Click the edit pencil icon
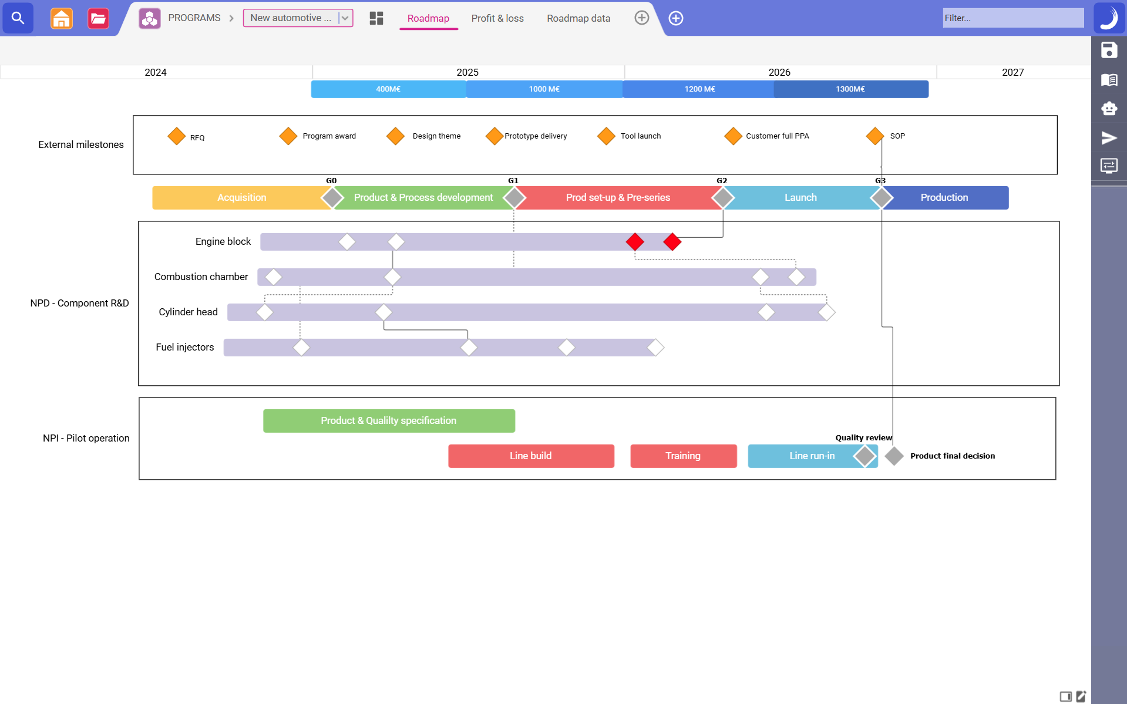 pyautogui.click(x=1081, y=696)
